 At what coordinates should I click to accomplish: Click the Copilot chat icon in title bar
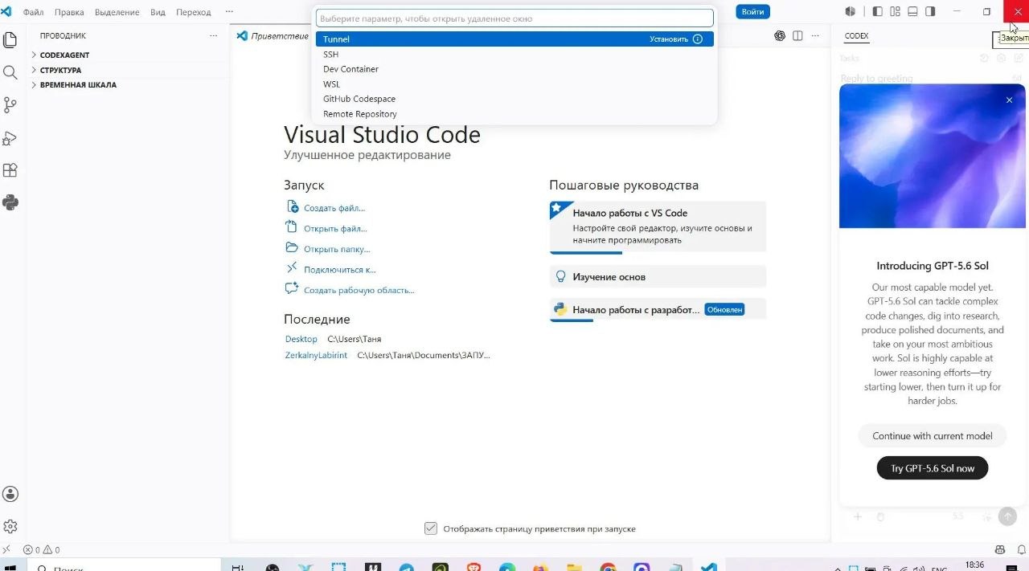[x=851, y=11]
